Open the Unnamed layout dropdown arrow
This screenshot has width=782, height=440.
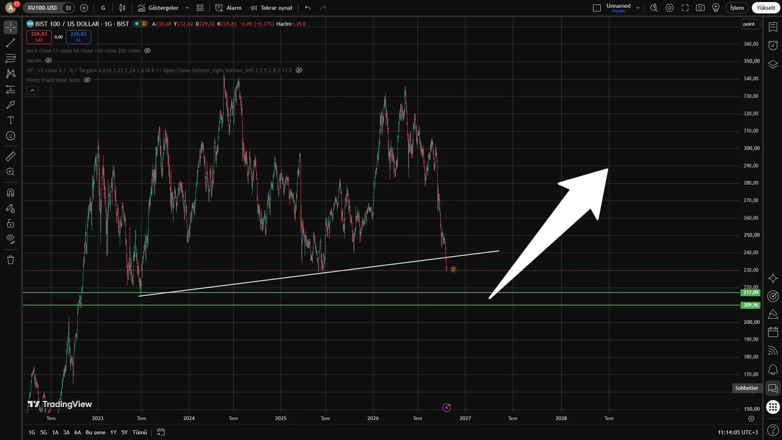(x=637, y=8)
